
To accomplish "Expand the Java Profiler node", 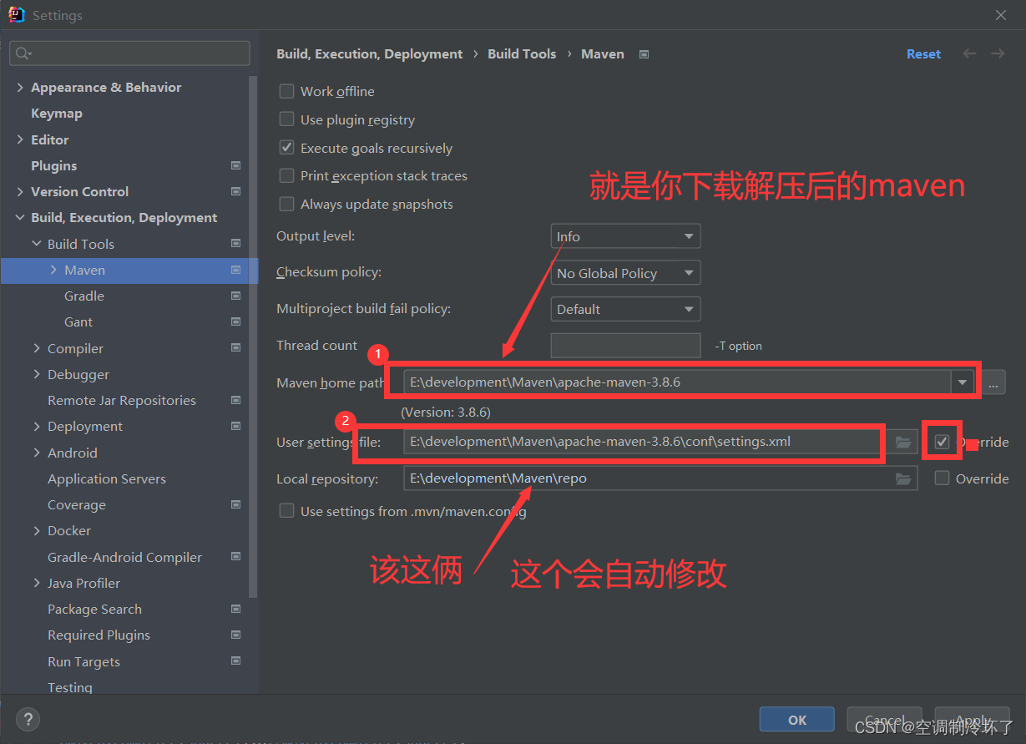I will coord(37,583).
